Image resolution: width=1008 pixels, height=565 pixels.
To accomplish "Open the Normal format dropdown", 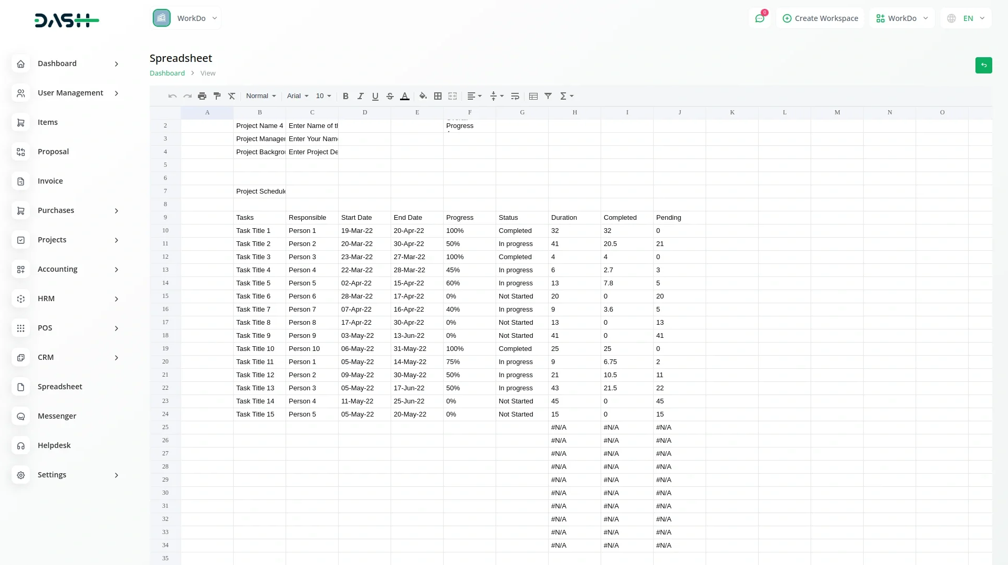I will pyautogui.click(x=261, y=96).
